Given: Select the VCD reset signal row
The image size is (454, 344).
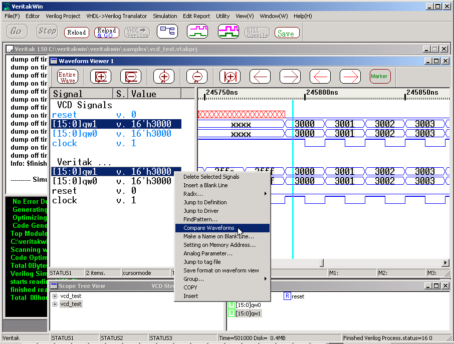Looking at the screenshot, I should [116, 115].
